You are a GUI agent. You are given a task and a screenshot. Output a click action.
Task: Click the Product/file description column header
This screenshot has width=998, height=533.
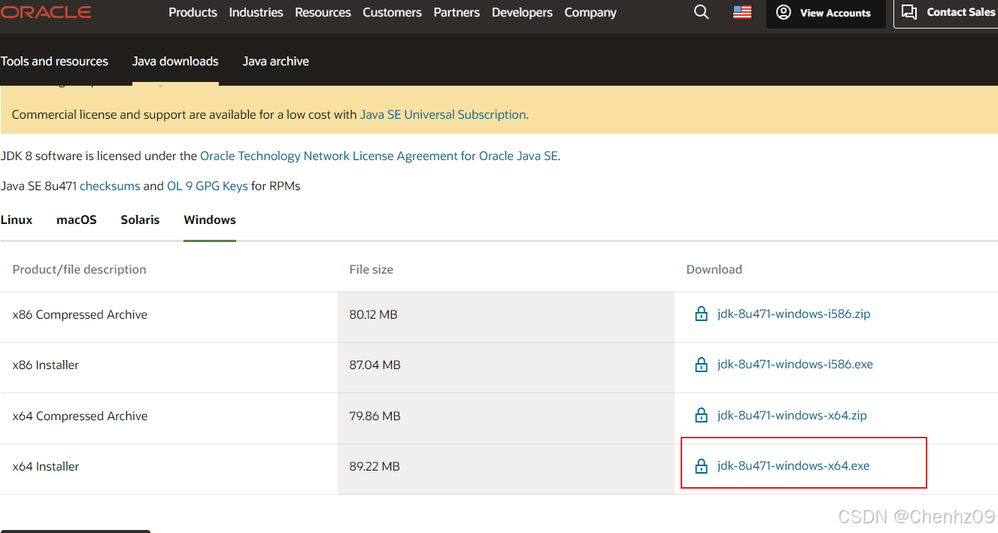80,269
